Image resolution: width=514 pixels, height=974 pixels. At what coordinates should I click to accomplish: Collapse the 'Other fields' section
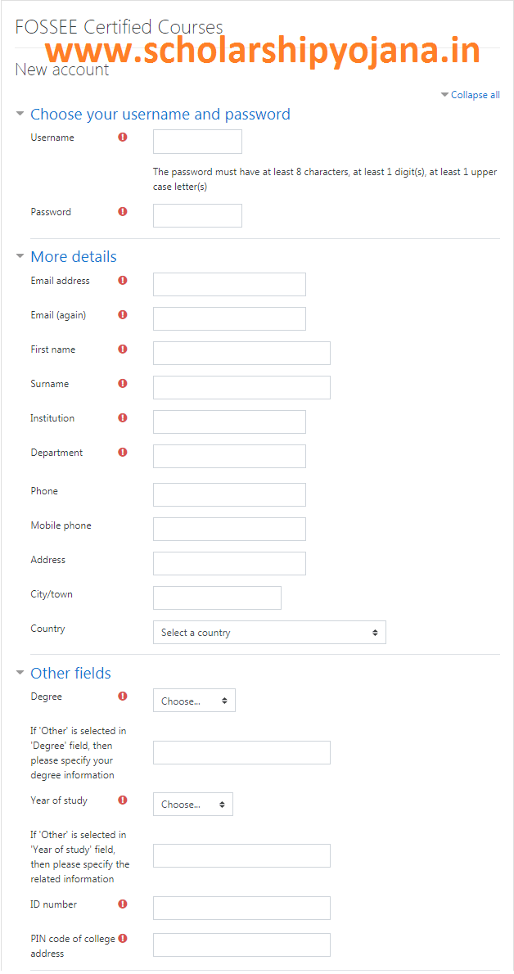(x=20, y=673)
